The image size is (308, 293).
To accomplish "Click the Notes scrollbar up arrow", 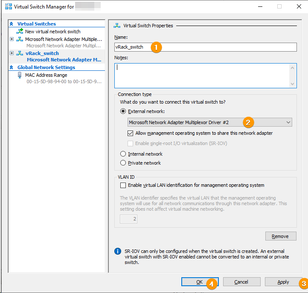I will [292, 68].
